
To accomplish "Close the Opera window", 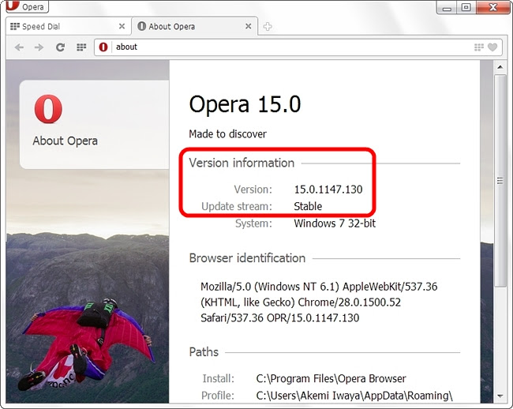I will [492, 7].
